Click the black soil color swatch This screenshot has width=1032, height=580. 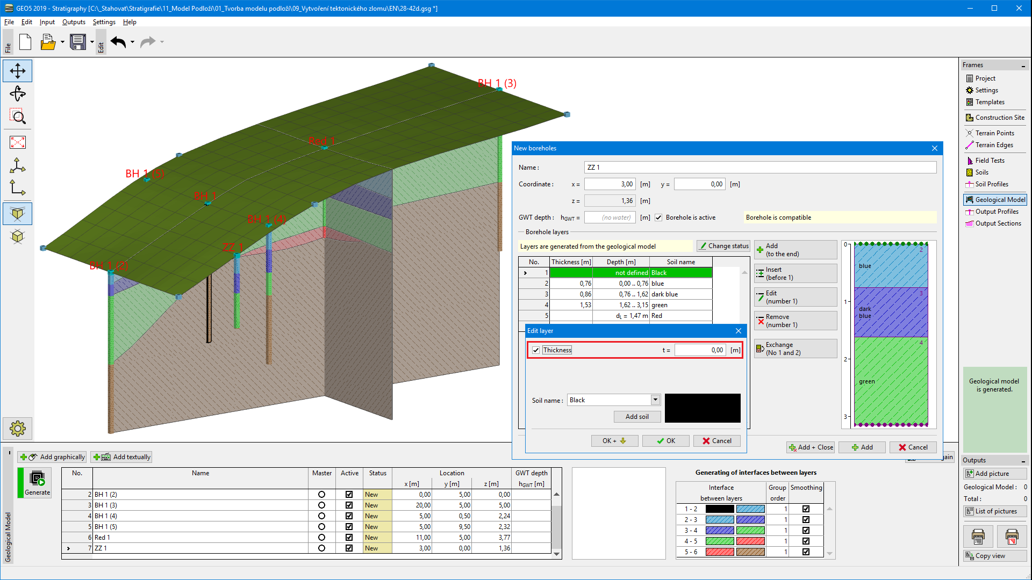(702, 408)
